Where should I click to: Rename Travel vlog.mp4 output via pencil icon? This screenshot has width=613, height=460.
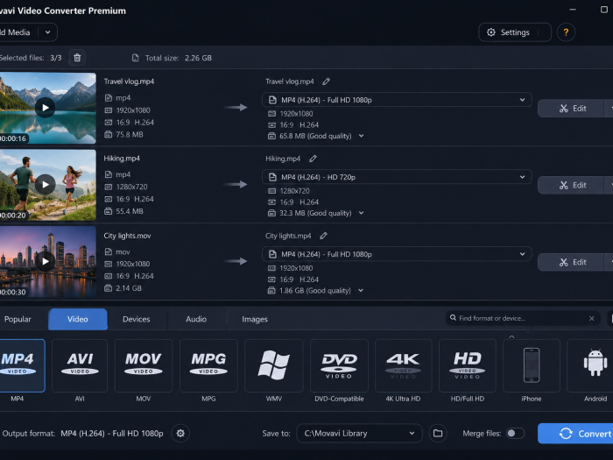point(326,81)
